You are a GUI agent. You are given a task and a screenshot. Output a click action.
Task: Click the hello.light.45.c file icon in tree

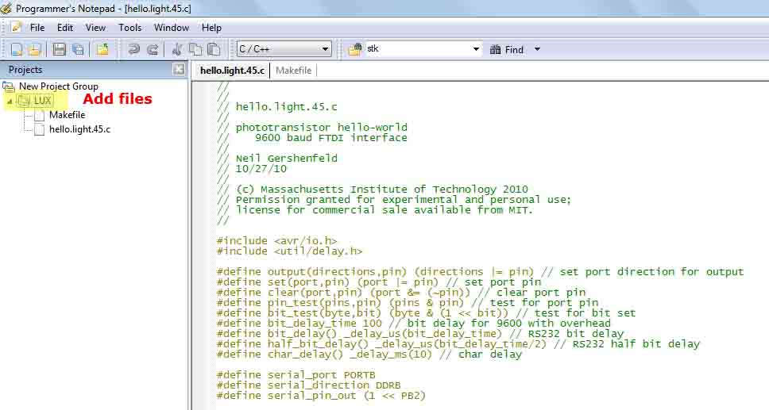(x=39, y=130)
